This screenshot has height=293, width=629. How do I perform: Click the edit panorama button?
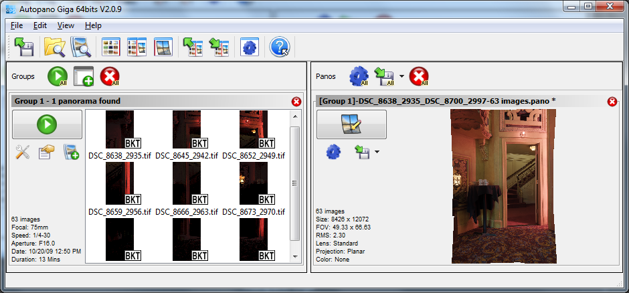351,124
